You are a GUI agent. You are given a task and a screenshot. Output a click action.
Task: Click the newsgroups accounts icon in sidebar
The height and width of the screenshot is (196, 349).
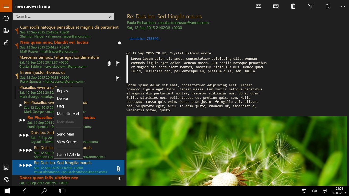[x=6, y=30]
